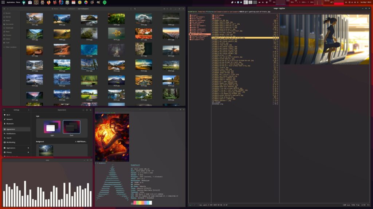Launch Spotify from the top panel
This screenshot has height=209, width=373.
pos(105,2)
